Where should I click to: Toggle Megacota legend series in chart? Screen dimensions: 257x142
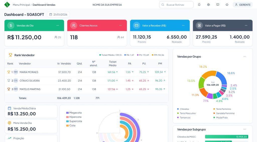coord(74,113)
